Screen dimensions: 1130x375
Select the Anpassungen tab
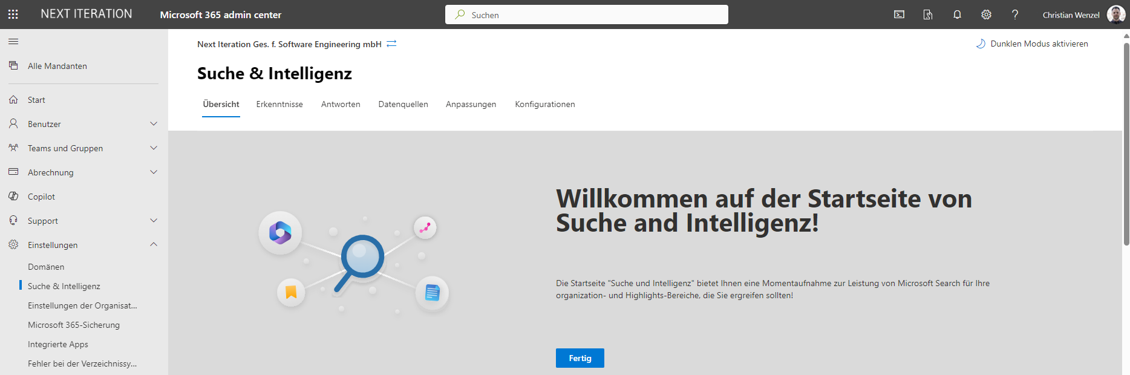coord(471,105)
